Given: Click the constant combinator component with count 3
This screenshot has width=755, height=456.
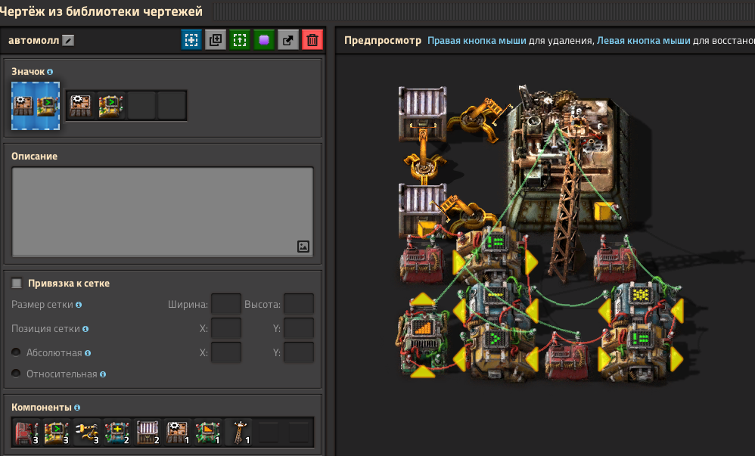Looking at the screenshot, I should point(26,433).
